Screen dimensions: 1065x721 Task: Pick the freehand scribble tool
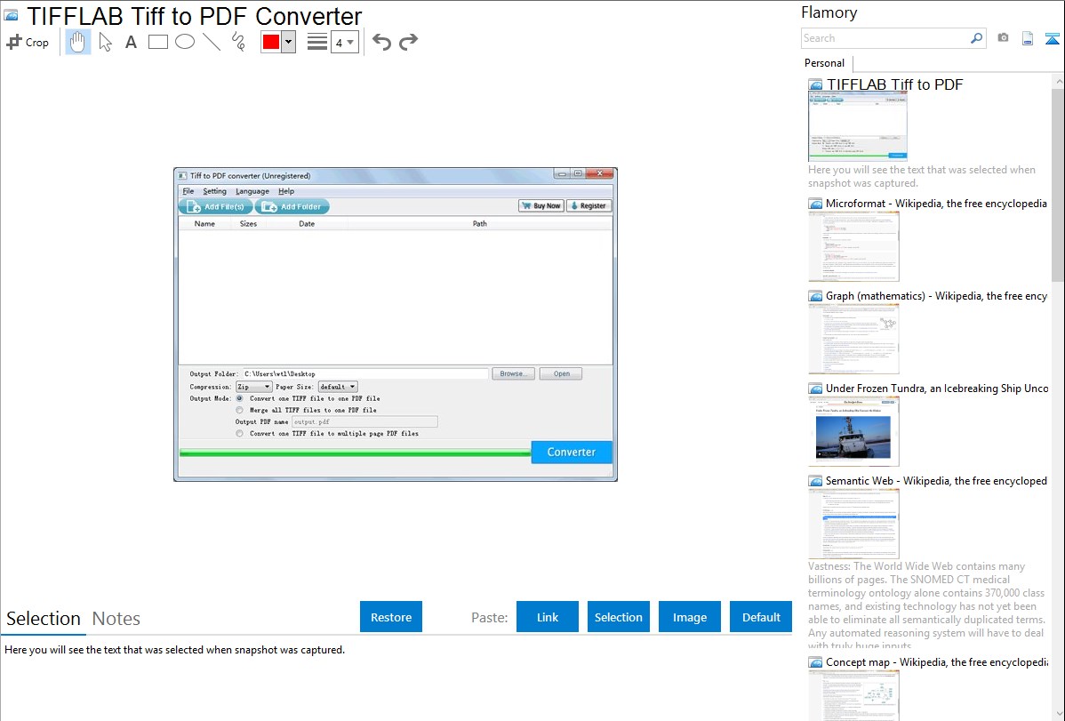point(238,42)
